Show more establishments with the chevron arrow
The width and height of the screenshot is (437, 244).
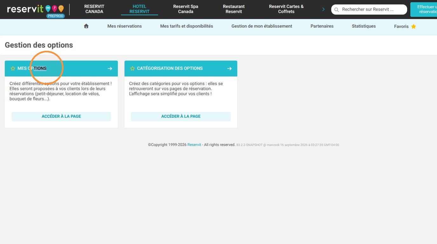[323, 9]
